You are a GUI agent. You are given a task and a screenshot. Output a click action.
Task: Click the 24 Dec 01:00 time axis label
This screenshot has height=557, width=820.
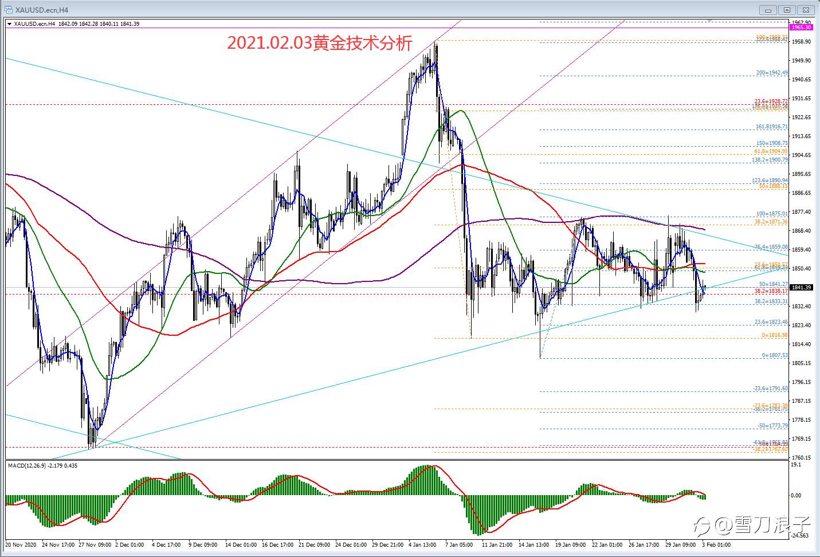351,545
